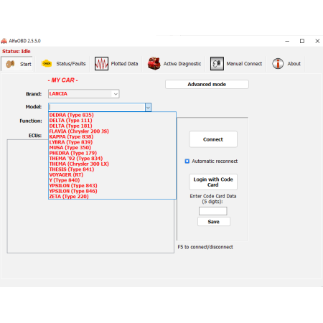This screenshot has height=323, width=323.
Task: Click the AlfaOBD app icon in title bar
Action: tap(4, 41)
